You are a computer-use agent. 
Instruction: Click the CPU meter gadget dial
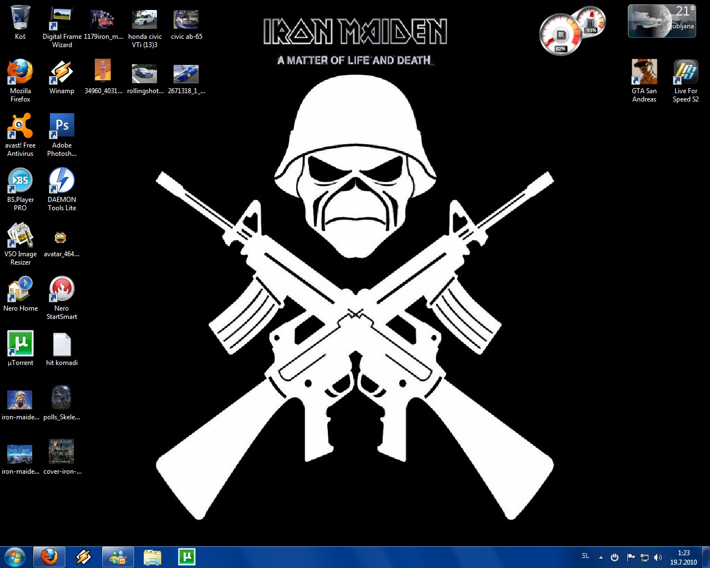[x=560, y=35]
